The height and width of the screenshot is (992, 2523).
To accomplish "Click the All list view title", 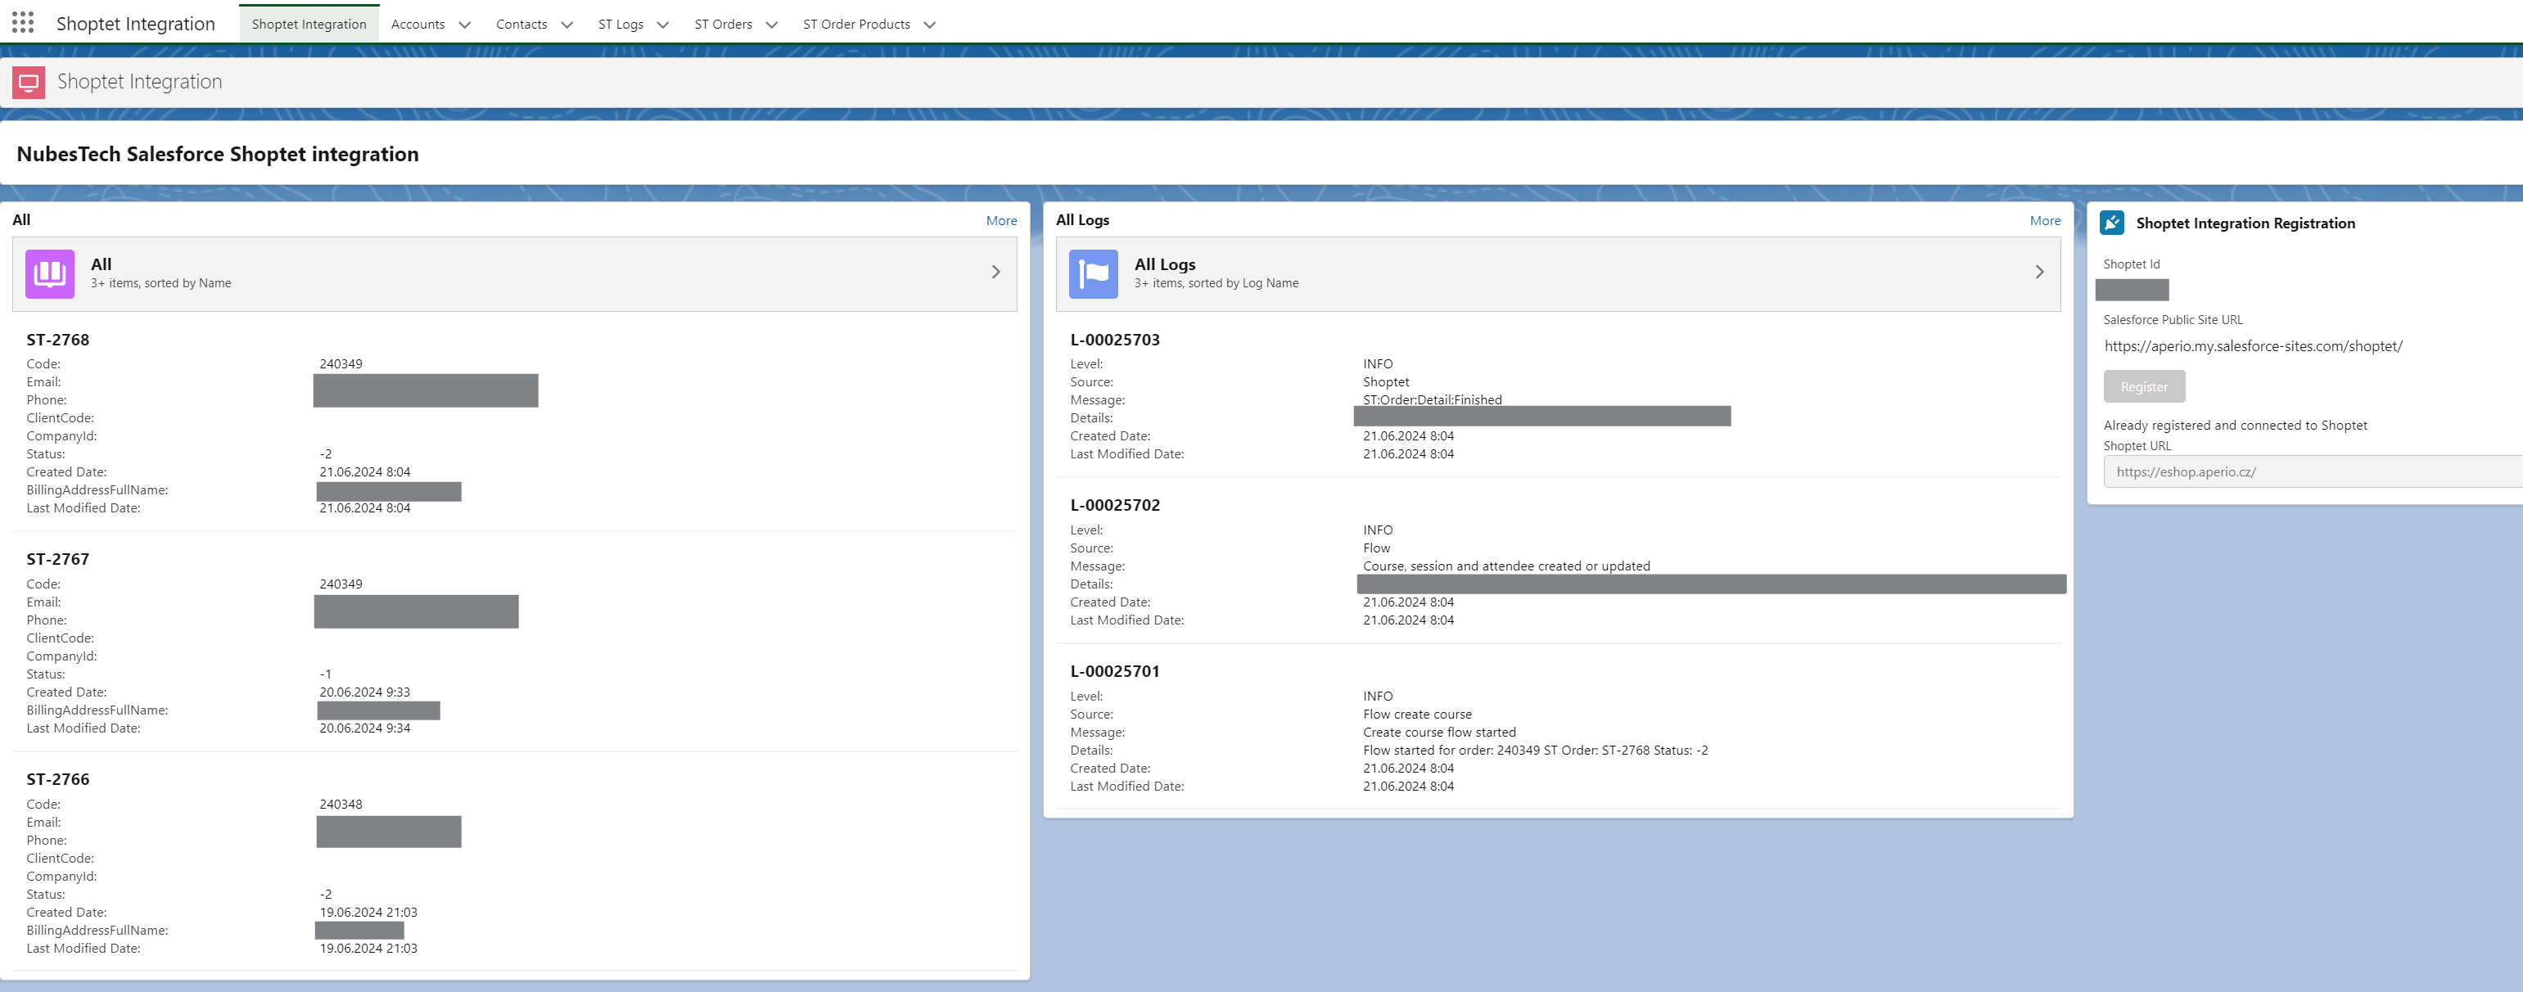I will (x=101, y=264).
